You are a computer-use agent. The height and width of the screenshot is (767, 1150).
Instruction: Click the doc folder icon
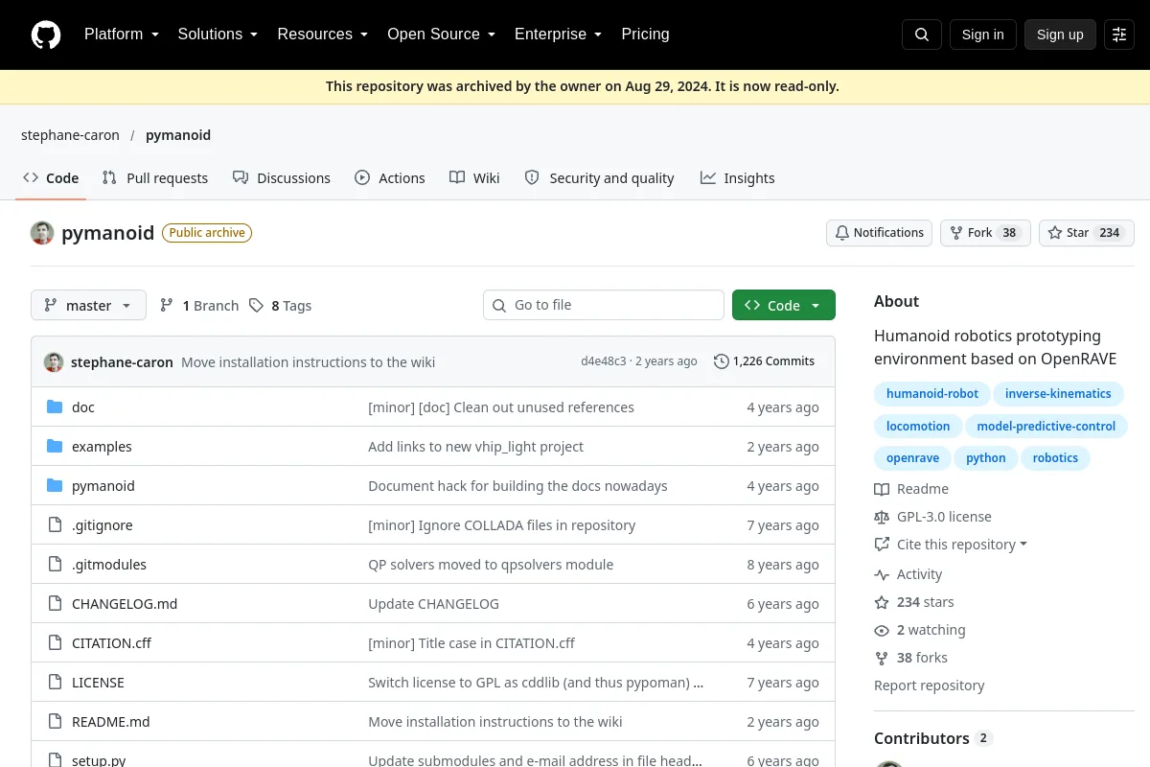click(55, 407)
